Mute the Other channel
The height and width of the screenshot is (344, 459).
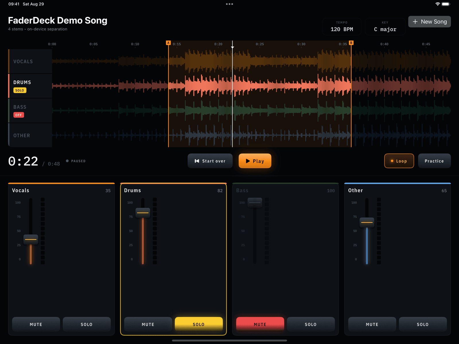click(x=372, y=324)
